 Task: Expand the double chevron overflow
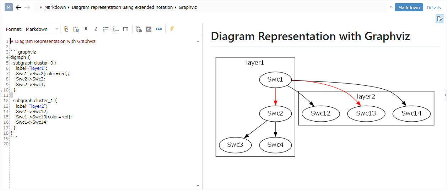tap(391, 7)
